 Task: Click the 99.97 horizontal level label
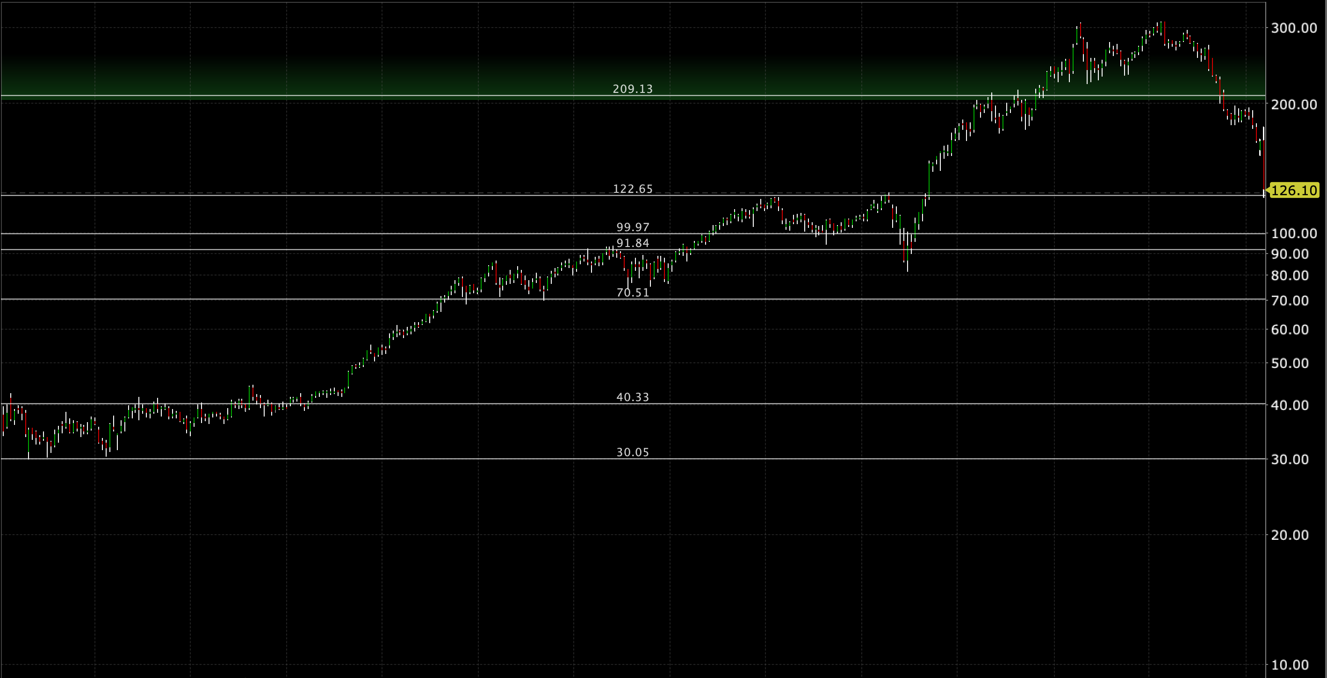pyautogui.click(x=633, y=227)
